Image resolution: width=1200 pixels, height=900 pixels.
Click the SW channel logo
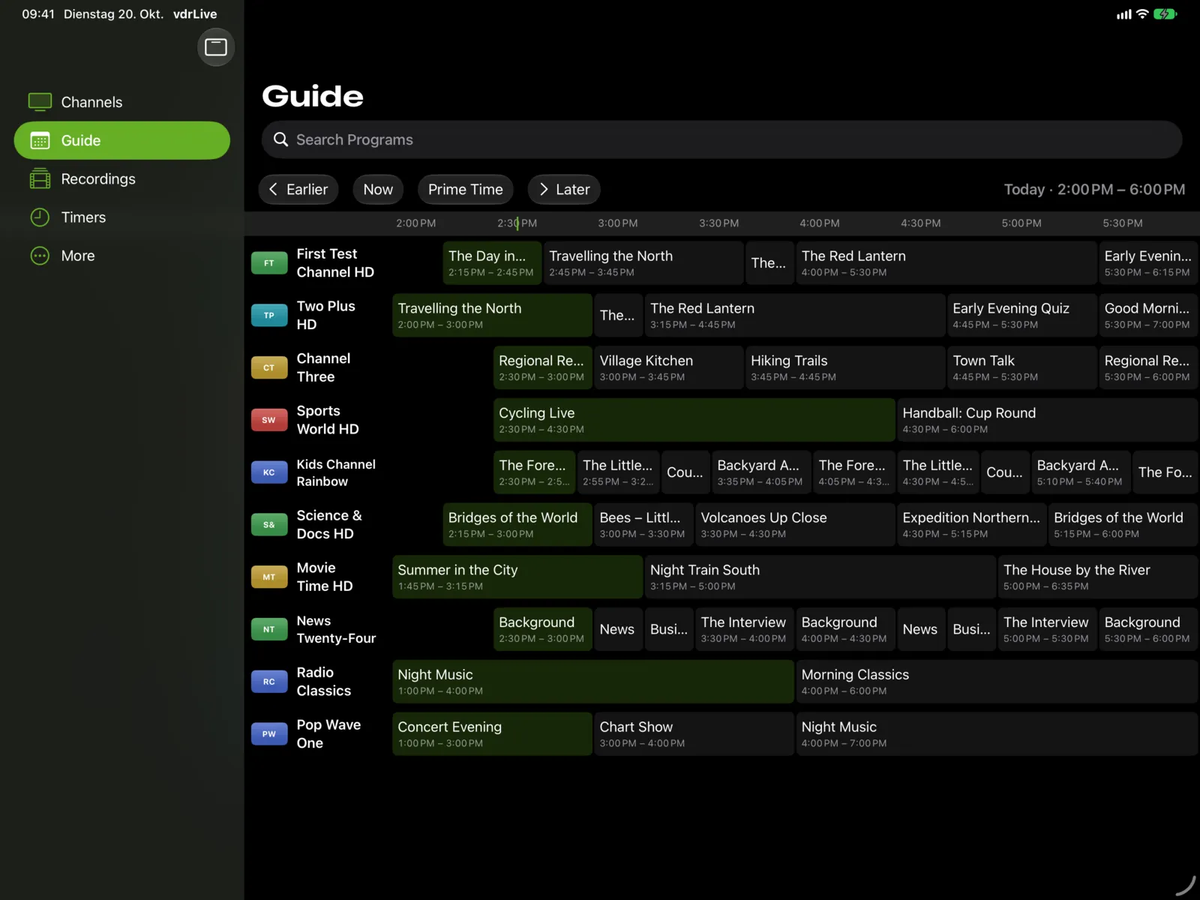(x=269, y=420)
